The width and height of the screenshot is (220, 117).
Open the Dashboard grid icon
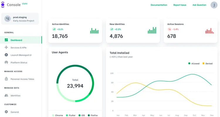[x=6, y=40]
